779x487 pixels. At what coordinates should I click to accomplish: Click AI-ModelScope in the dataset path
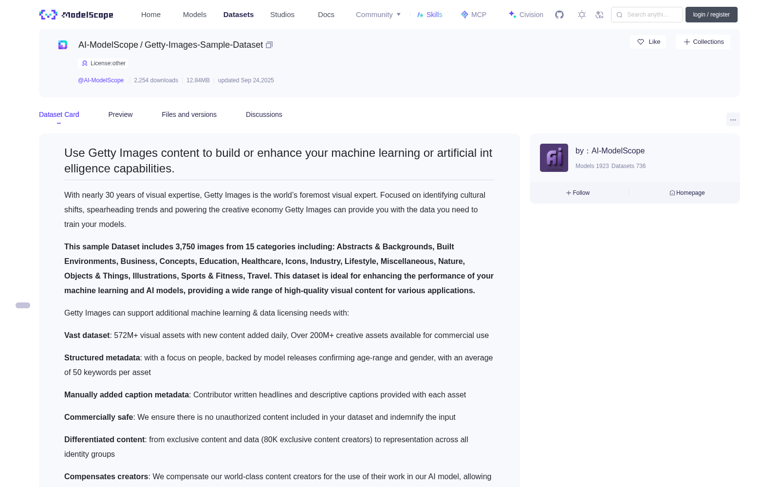pos(108,45)
